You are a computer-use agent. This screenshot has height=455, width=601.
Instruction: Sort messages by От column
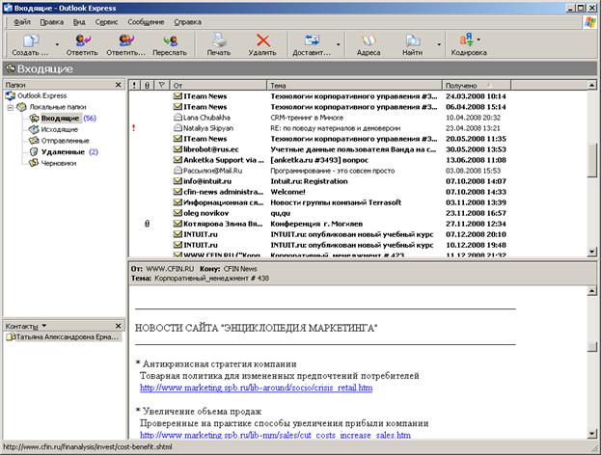218,86
